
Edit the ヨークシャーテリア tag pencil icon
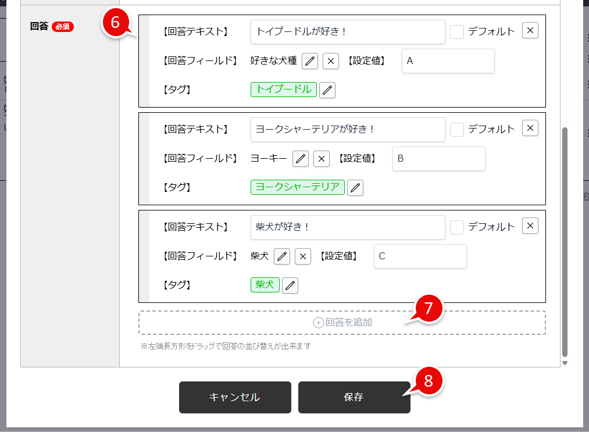[x=355, y=187]
